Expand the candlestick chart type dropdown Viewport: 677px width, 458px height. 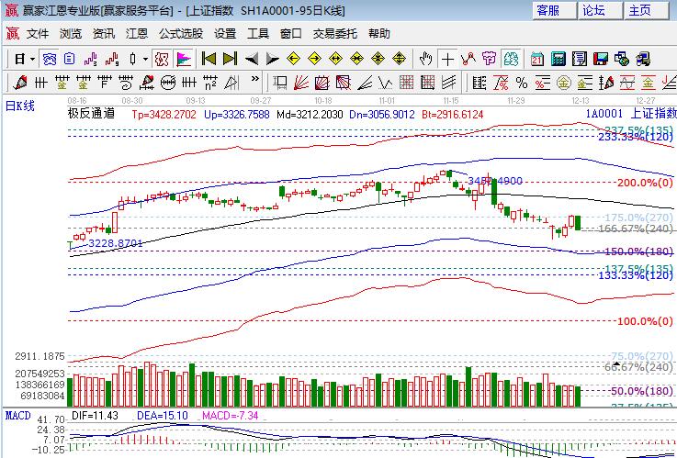click(145, 59)
